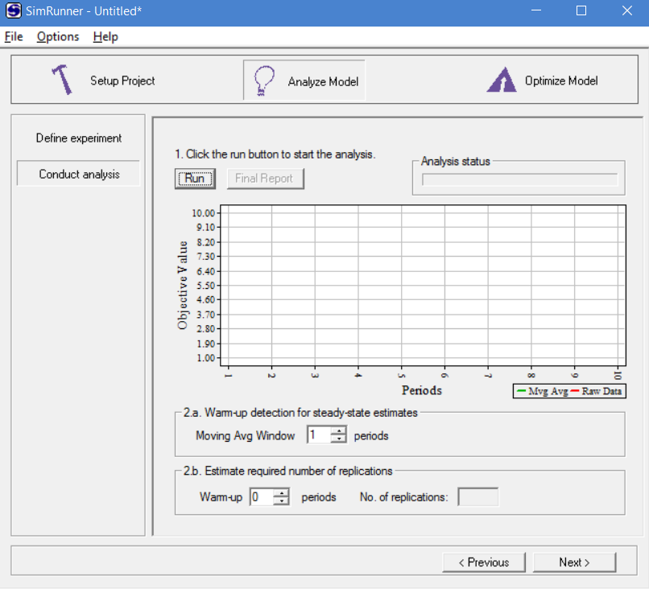Click the 1.00 tick on the y-axis
The image size is (649, 589).
[205, 358]
